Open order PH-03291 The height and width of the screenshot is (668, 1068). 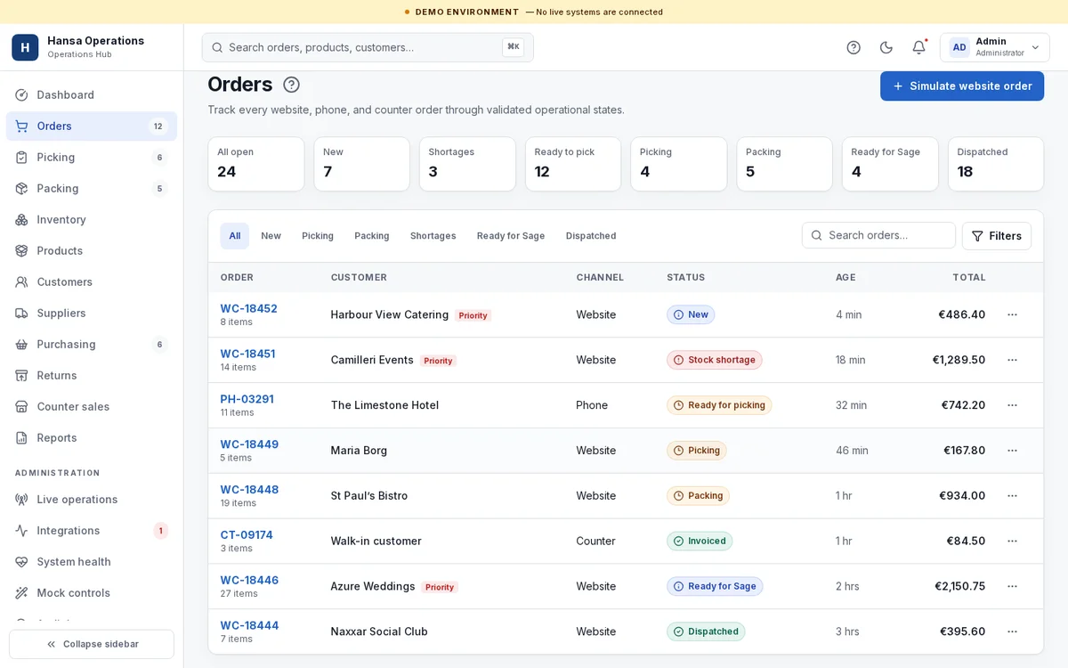pyautogui.click(x=247, y=400)
